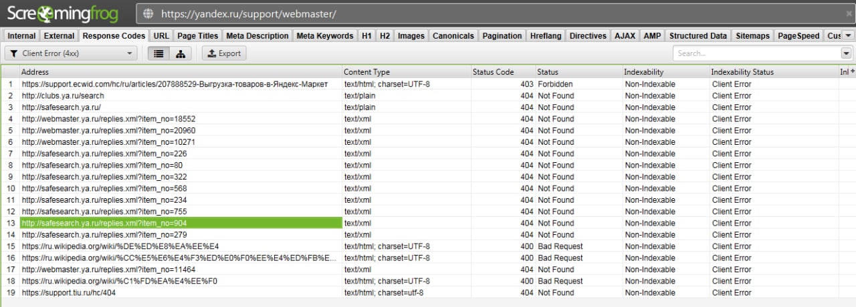Open the Client Error (4xx) filter dropdown
The width and height of the screenshot is (856, 307).
[x=70, y=53]
